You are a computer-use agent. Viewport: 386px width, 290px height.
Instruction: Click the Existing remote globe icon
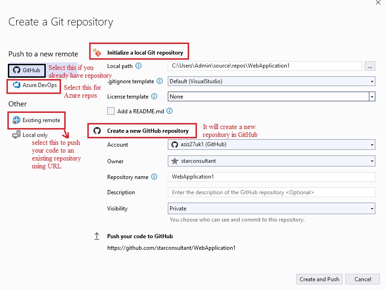pyautogui.click(x=17, y=120)
